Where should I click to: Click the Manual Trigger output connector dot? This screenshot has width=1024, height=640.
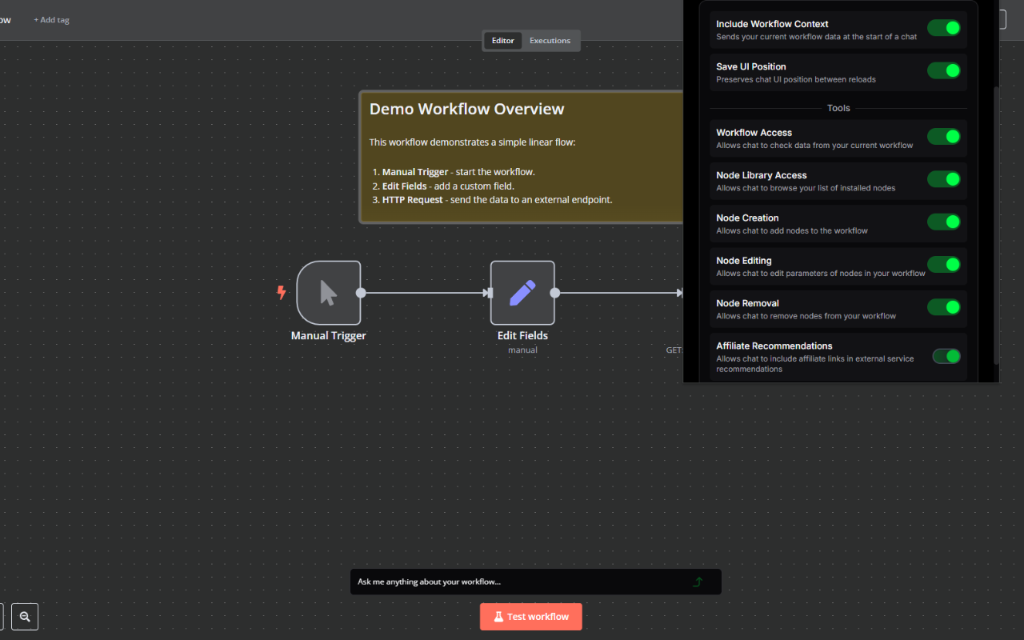(361, 293)
